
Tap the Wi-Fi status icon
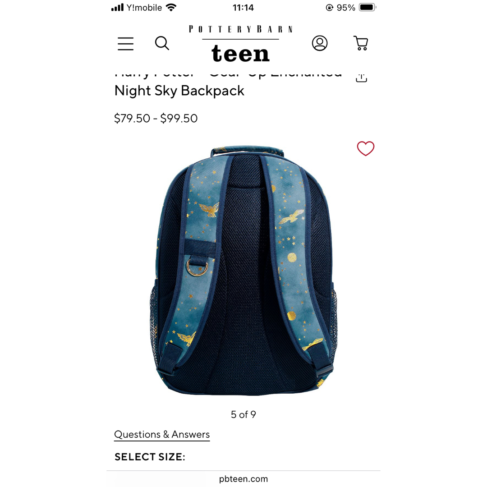click(171, 8)
